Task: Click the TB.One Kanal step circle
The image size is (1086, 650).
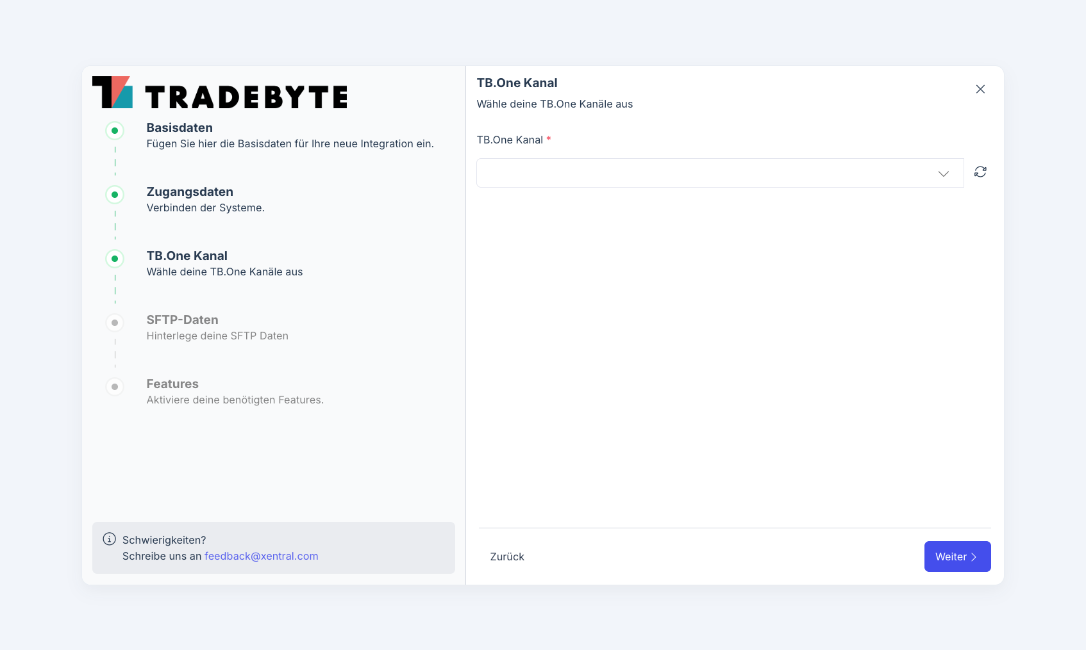Action: (115, 259)
